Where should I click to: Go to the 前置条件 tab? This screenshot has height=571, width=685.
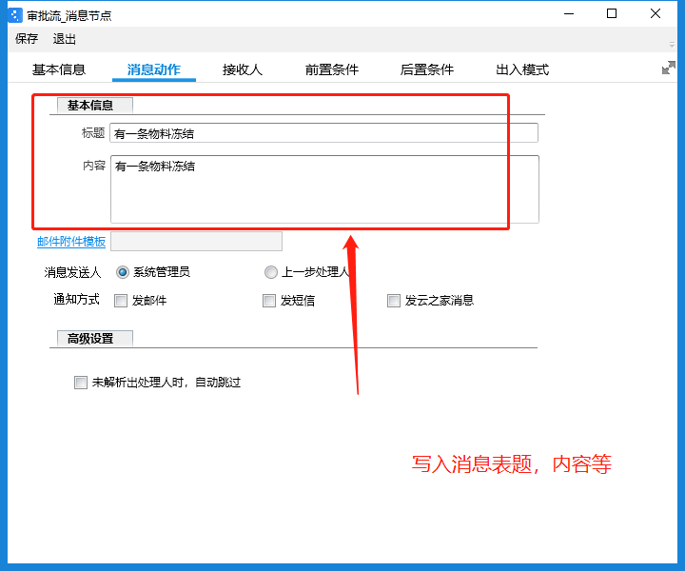pyautogui.click(x=332, y=69)
